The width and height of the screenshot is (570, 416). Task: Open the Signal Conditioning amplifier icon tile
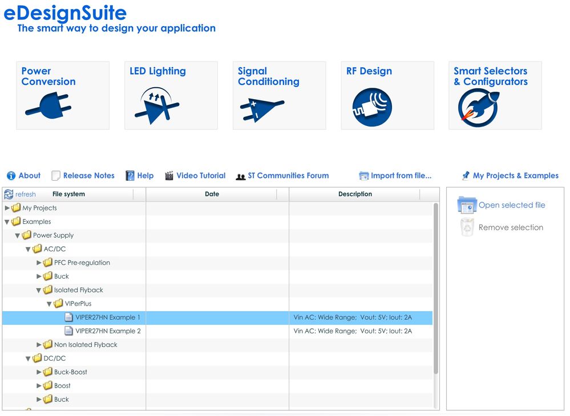pos(279,96)
